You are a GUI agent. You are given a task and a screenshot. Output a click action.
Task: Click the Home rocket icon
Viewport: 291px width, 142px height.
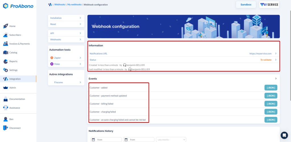click(x=6, y=26)
